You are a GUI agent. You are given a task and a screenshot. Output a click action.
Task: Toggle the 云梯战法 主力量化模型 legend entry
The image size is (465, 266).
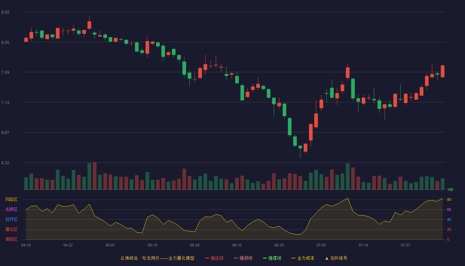click(x=157, y=258)
